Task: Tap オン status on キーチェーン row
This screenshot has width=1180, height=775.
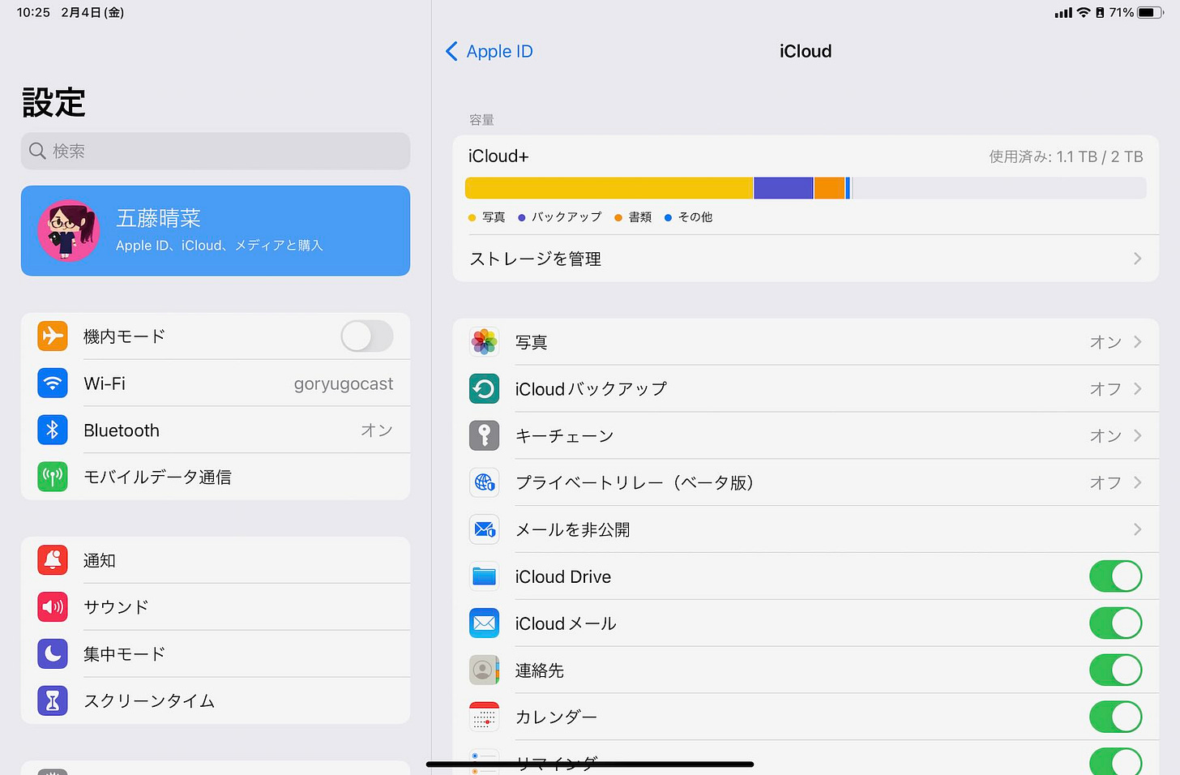Action: [1105, 435]
